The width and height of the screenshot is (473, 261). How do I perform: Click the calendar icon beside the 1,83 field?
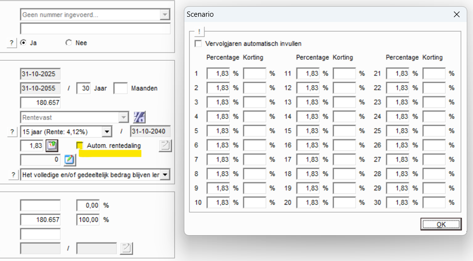click(52, 146)
